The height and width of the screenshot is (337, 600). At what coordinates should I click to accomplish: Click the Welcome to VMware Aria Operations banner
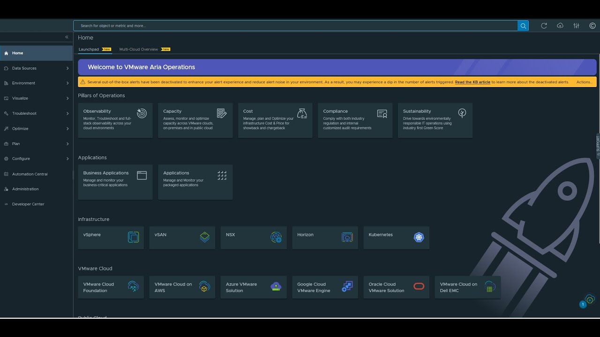[x=337, y=67]
